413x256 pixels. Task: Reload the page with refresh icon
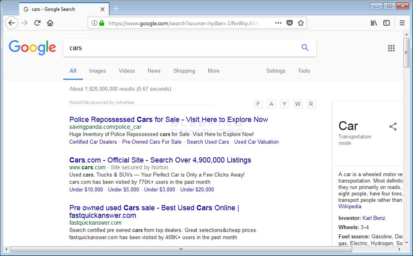point(37,23)
